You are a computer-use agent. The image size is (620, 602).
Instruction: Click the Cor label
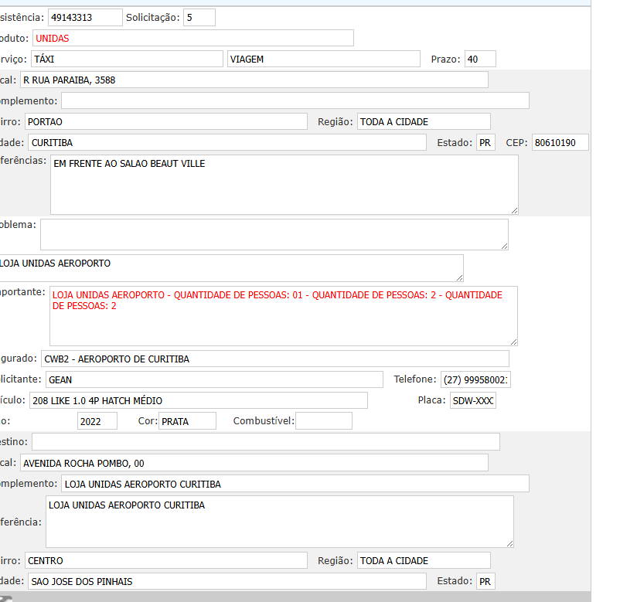[148, 421]
